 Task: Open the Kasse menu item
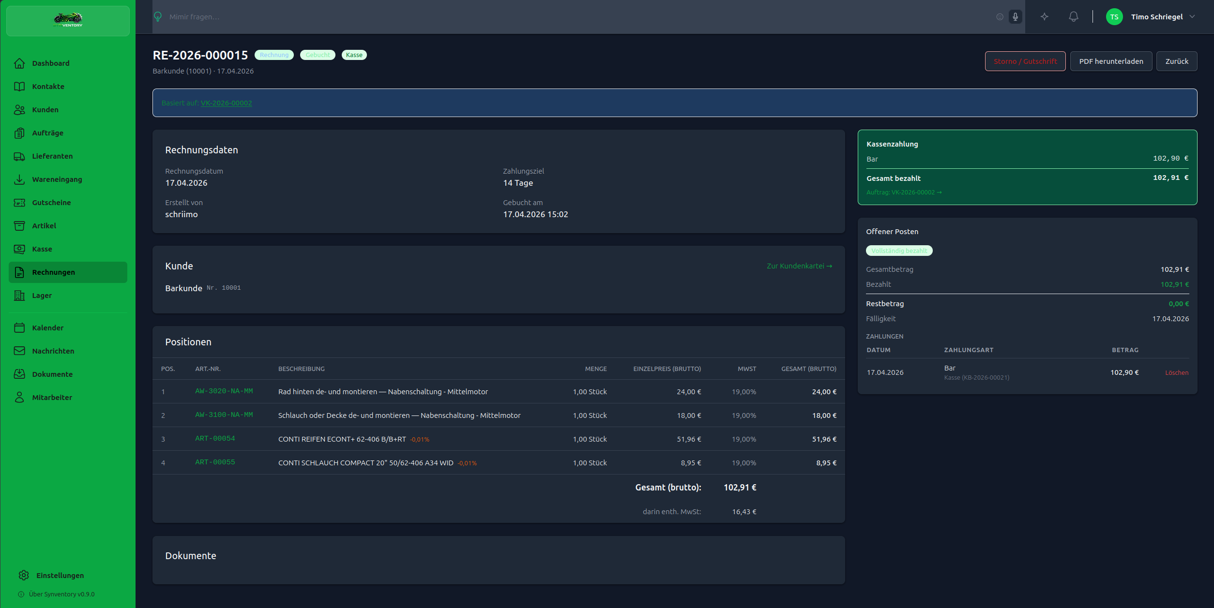click(42, 249)
